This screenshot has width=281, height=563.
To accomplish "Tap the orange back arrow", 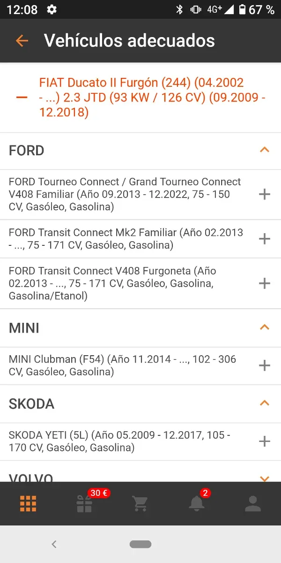I will coord(22,41).
